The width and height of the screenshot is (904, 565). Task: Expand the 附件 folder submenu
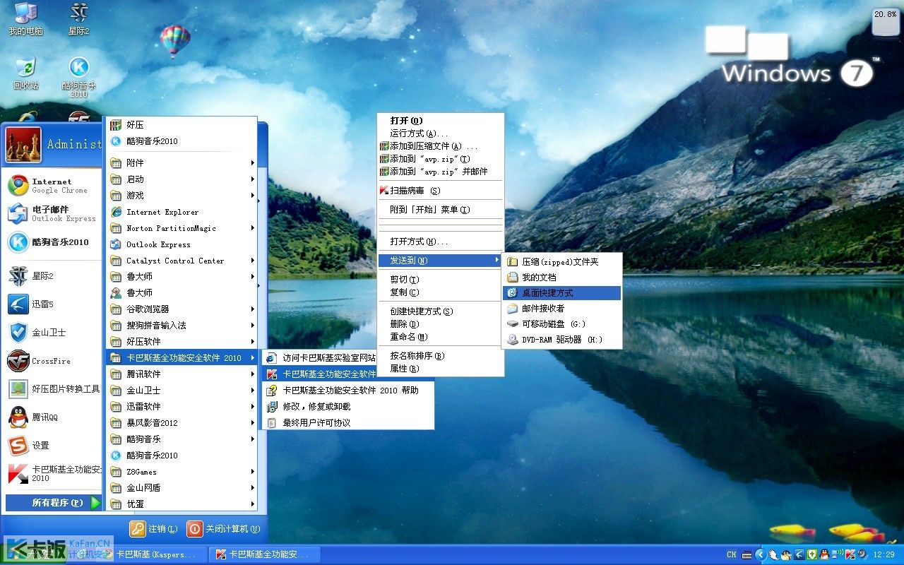pyautogui.click(x=182, y=163)
